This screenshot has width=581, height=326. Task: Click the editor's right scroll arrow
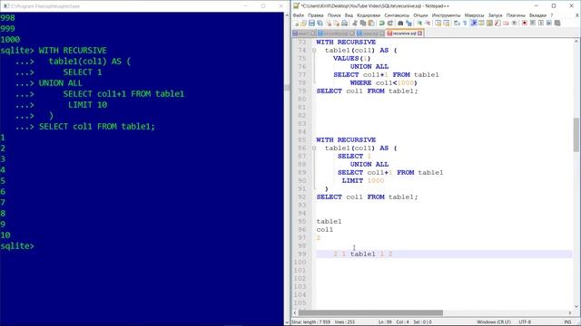click(x=569, y=312)
